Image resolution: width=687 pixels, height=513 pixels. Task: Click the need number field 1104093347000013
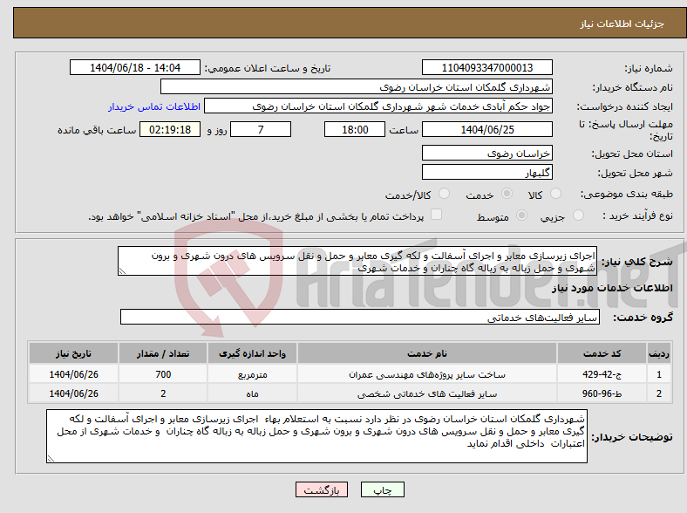pos(486,67)
